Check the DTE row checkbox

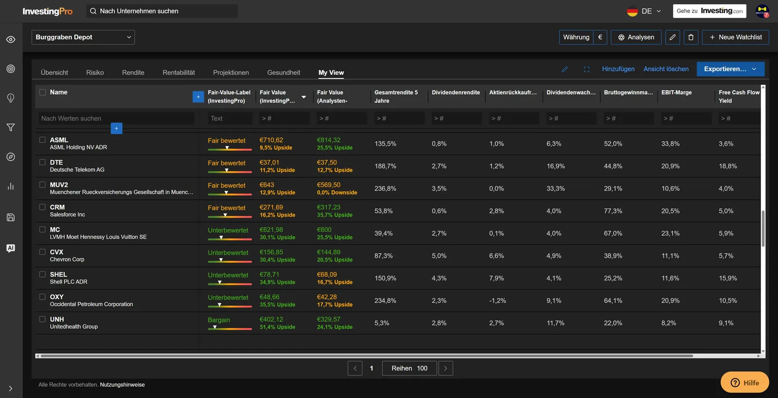[43, 162]
